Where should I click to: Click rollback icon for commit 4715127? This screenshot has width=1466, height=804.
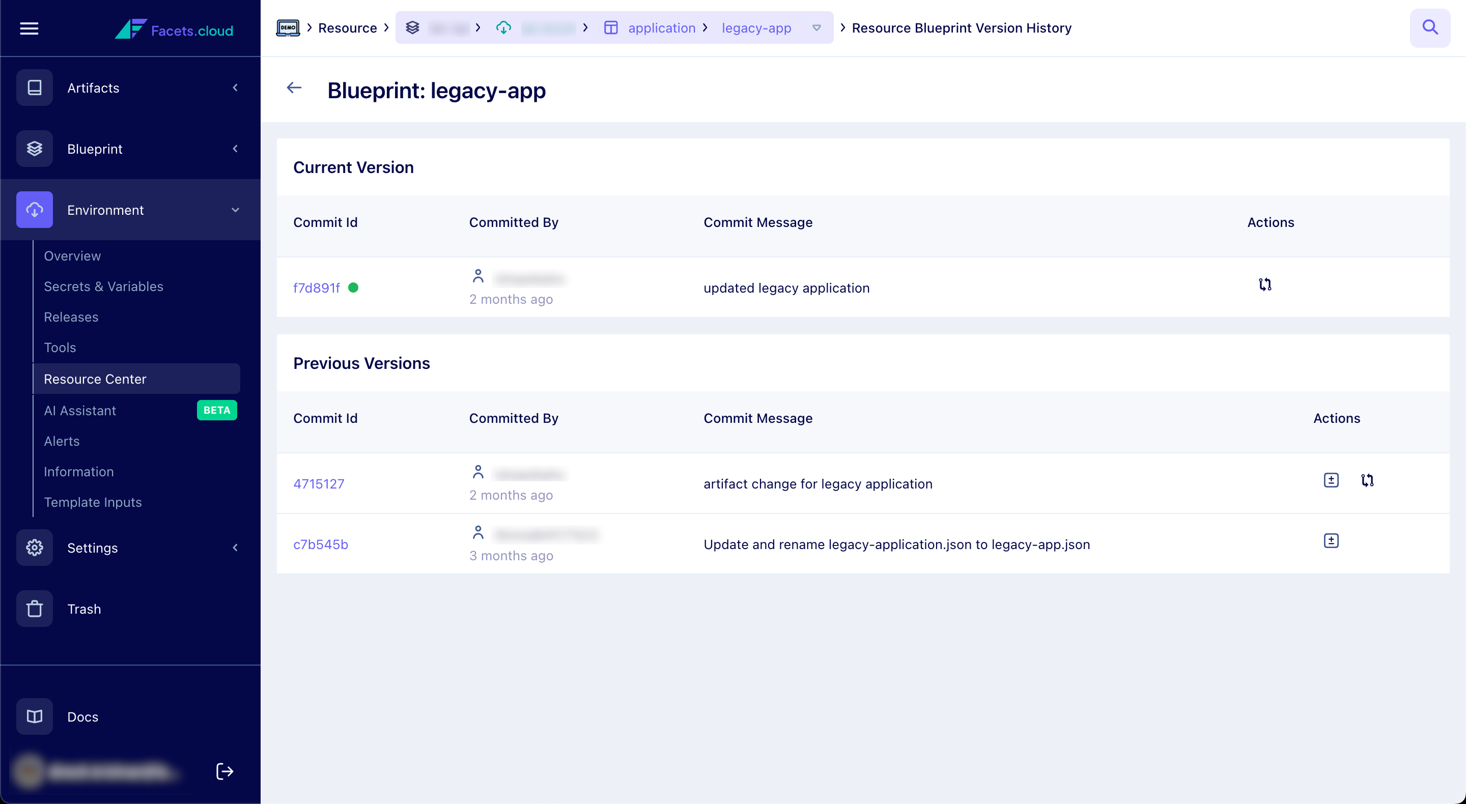[x=1367, y=480]
